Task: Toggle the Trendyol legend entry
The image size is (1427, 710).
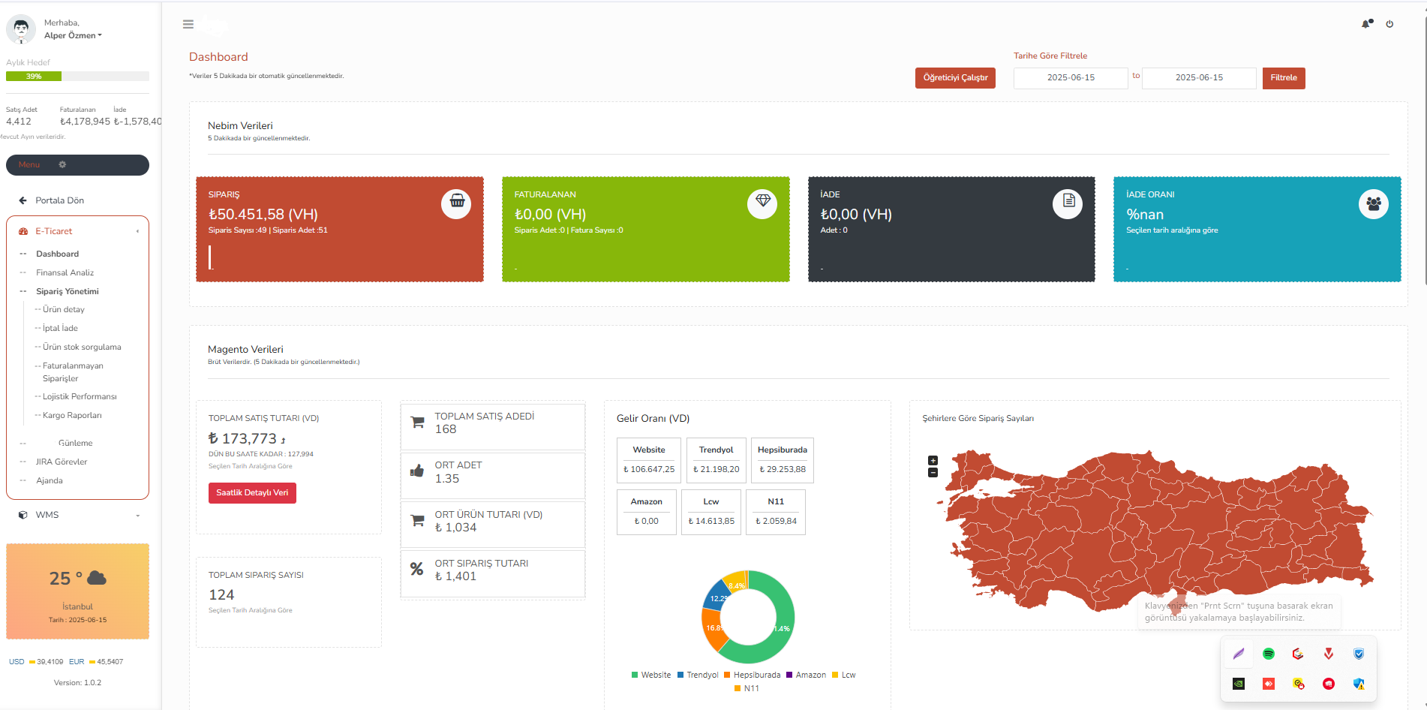Action: coord(698,675)
